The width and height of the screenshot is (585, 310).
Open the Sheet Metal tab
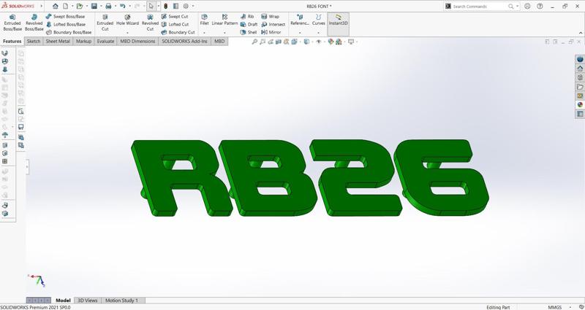(58, 42)
